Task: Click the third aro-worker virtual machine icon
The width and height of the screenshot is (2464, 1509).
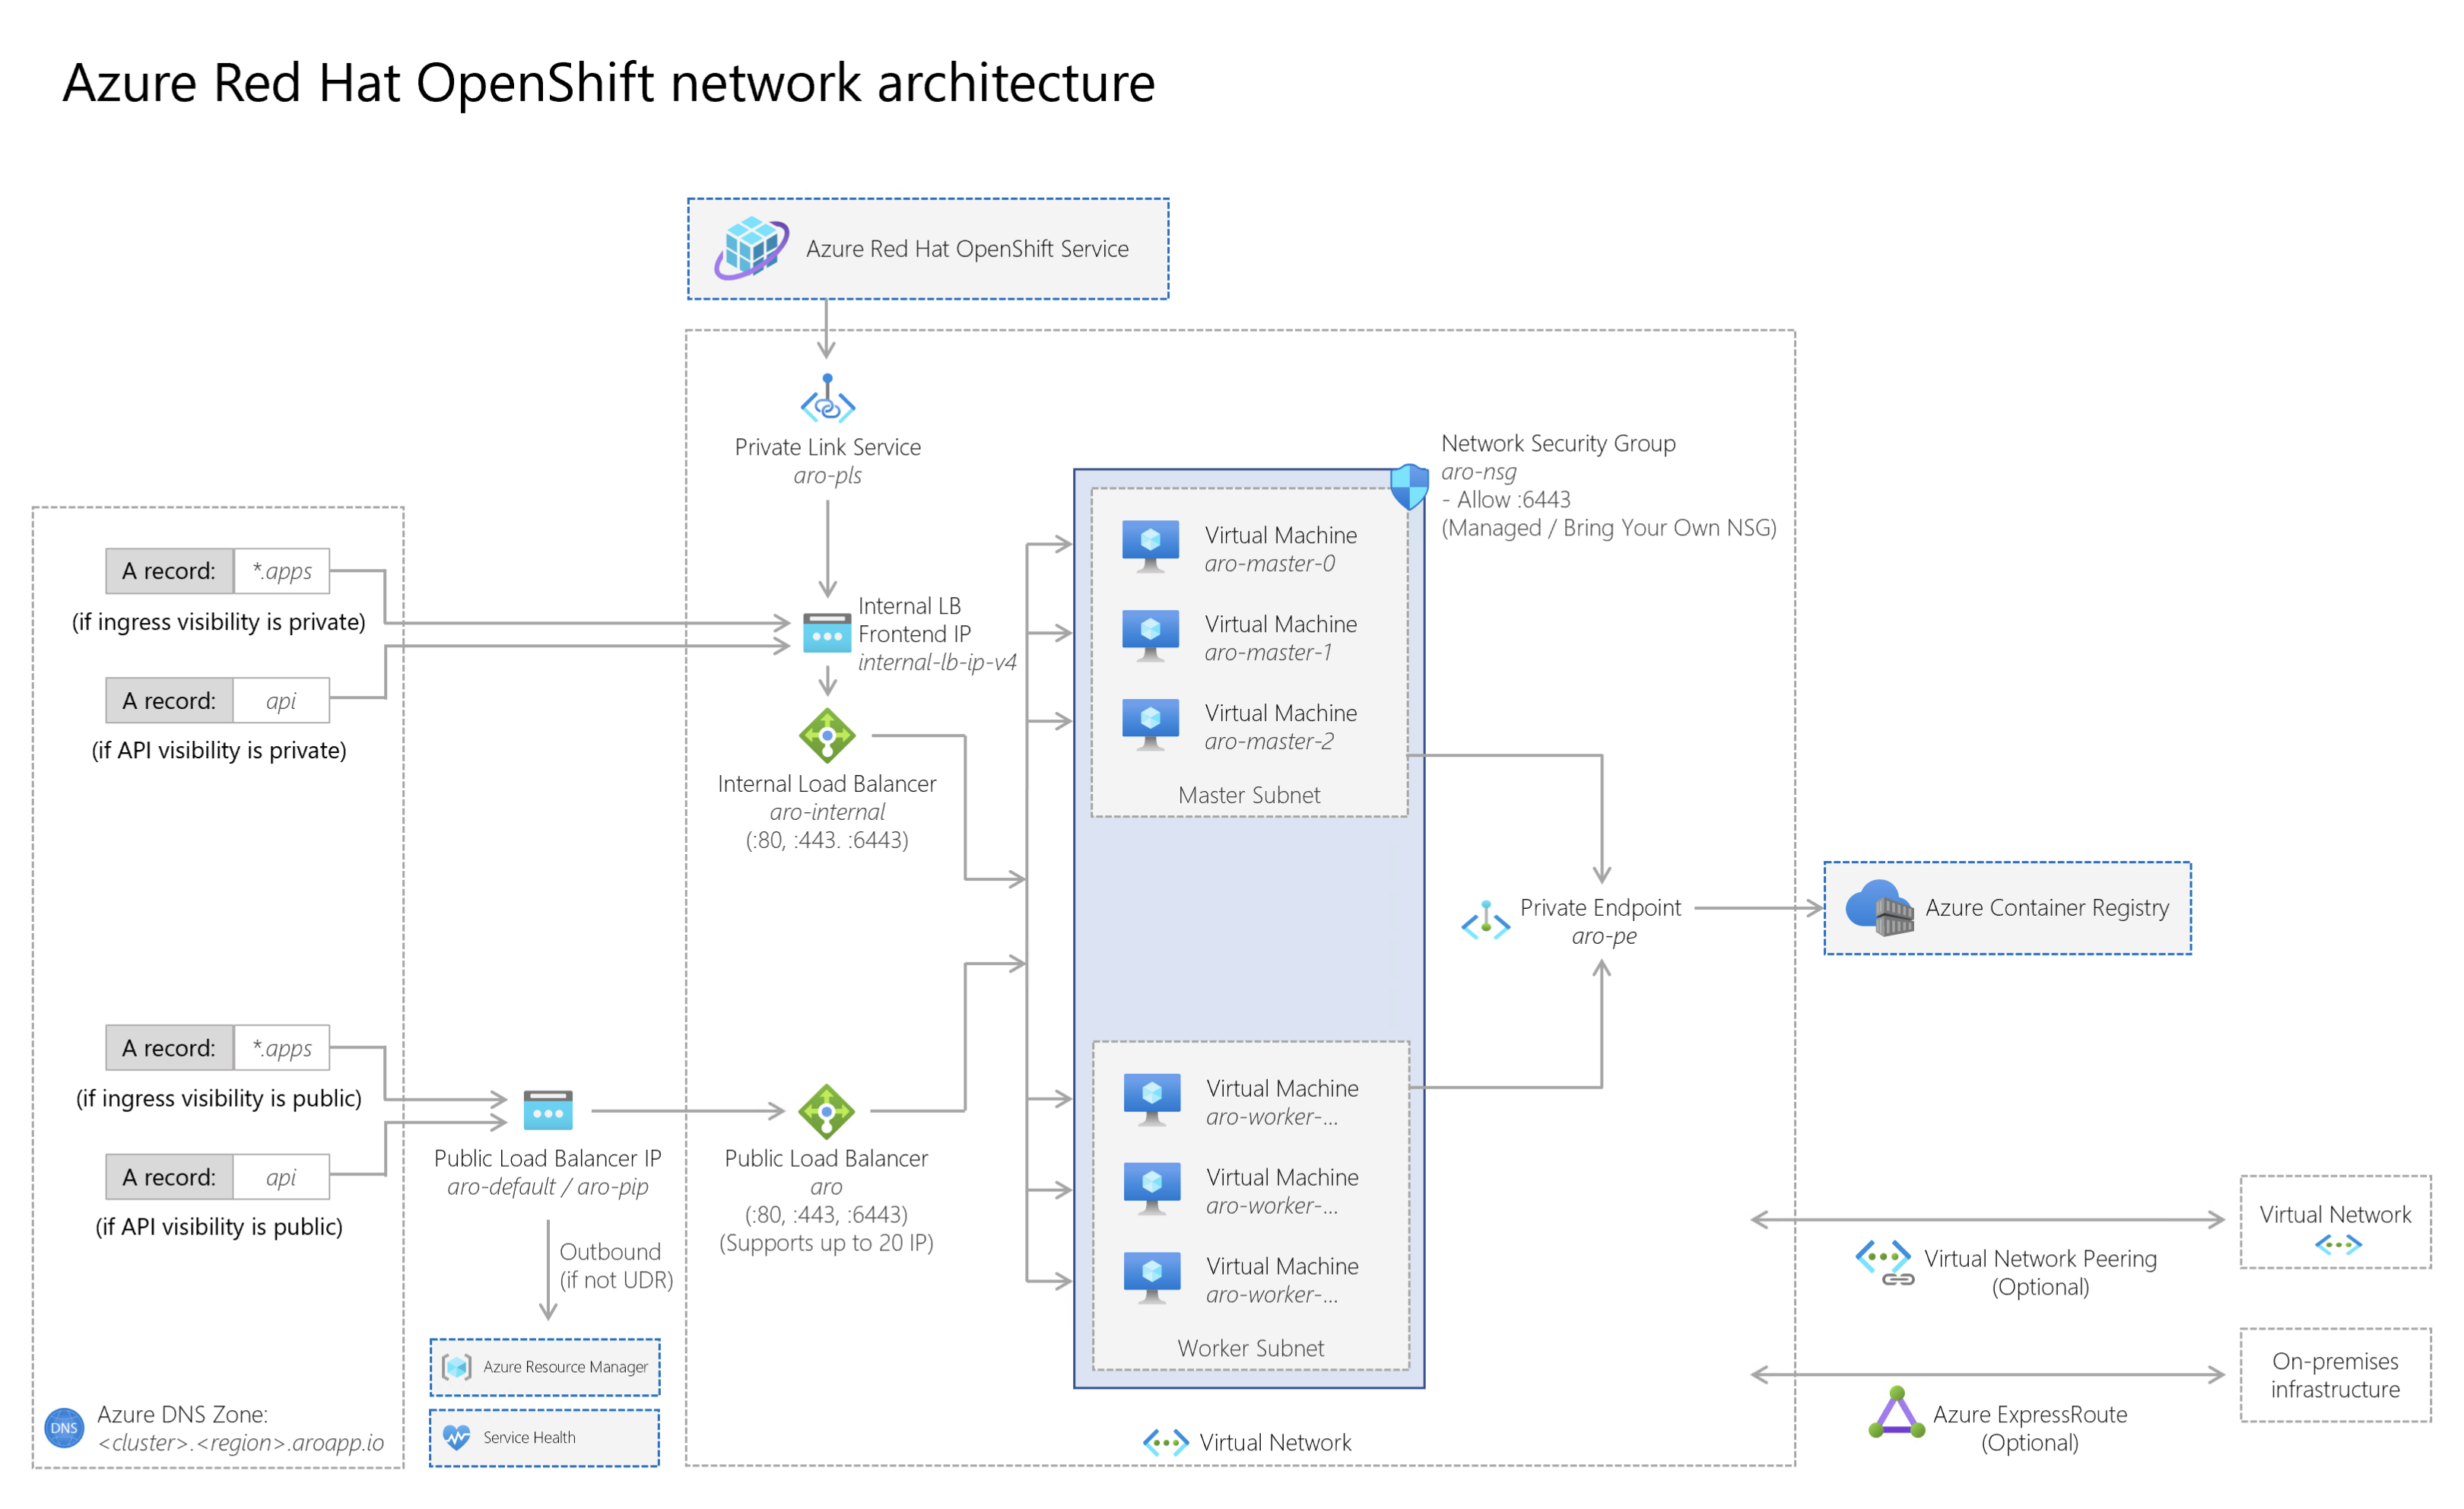Action: (1152, 1278)
